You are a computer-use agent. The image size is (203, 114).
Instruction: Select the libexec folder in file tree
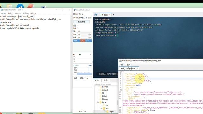pos(105,99)
